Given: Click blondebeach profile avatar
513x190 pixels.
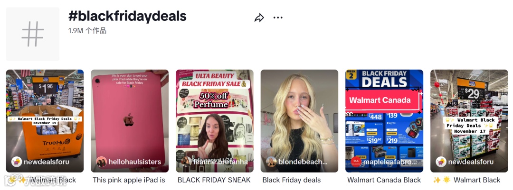Looking at the screenshot, I should [271, 162].
